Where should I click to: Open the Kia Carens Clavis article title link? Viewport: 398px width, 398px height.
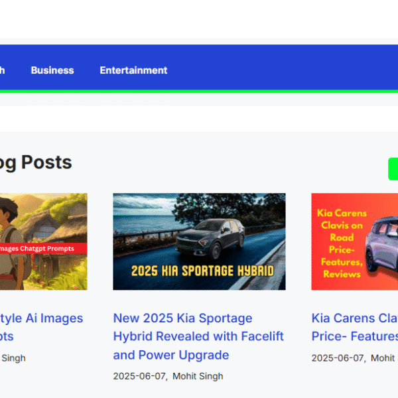[355, 327]
